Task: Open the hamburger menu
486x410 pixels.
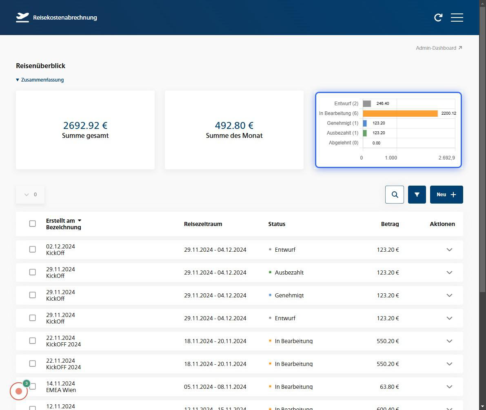Action: pyautogui.click(x=457, y=18)
